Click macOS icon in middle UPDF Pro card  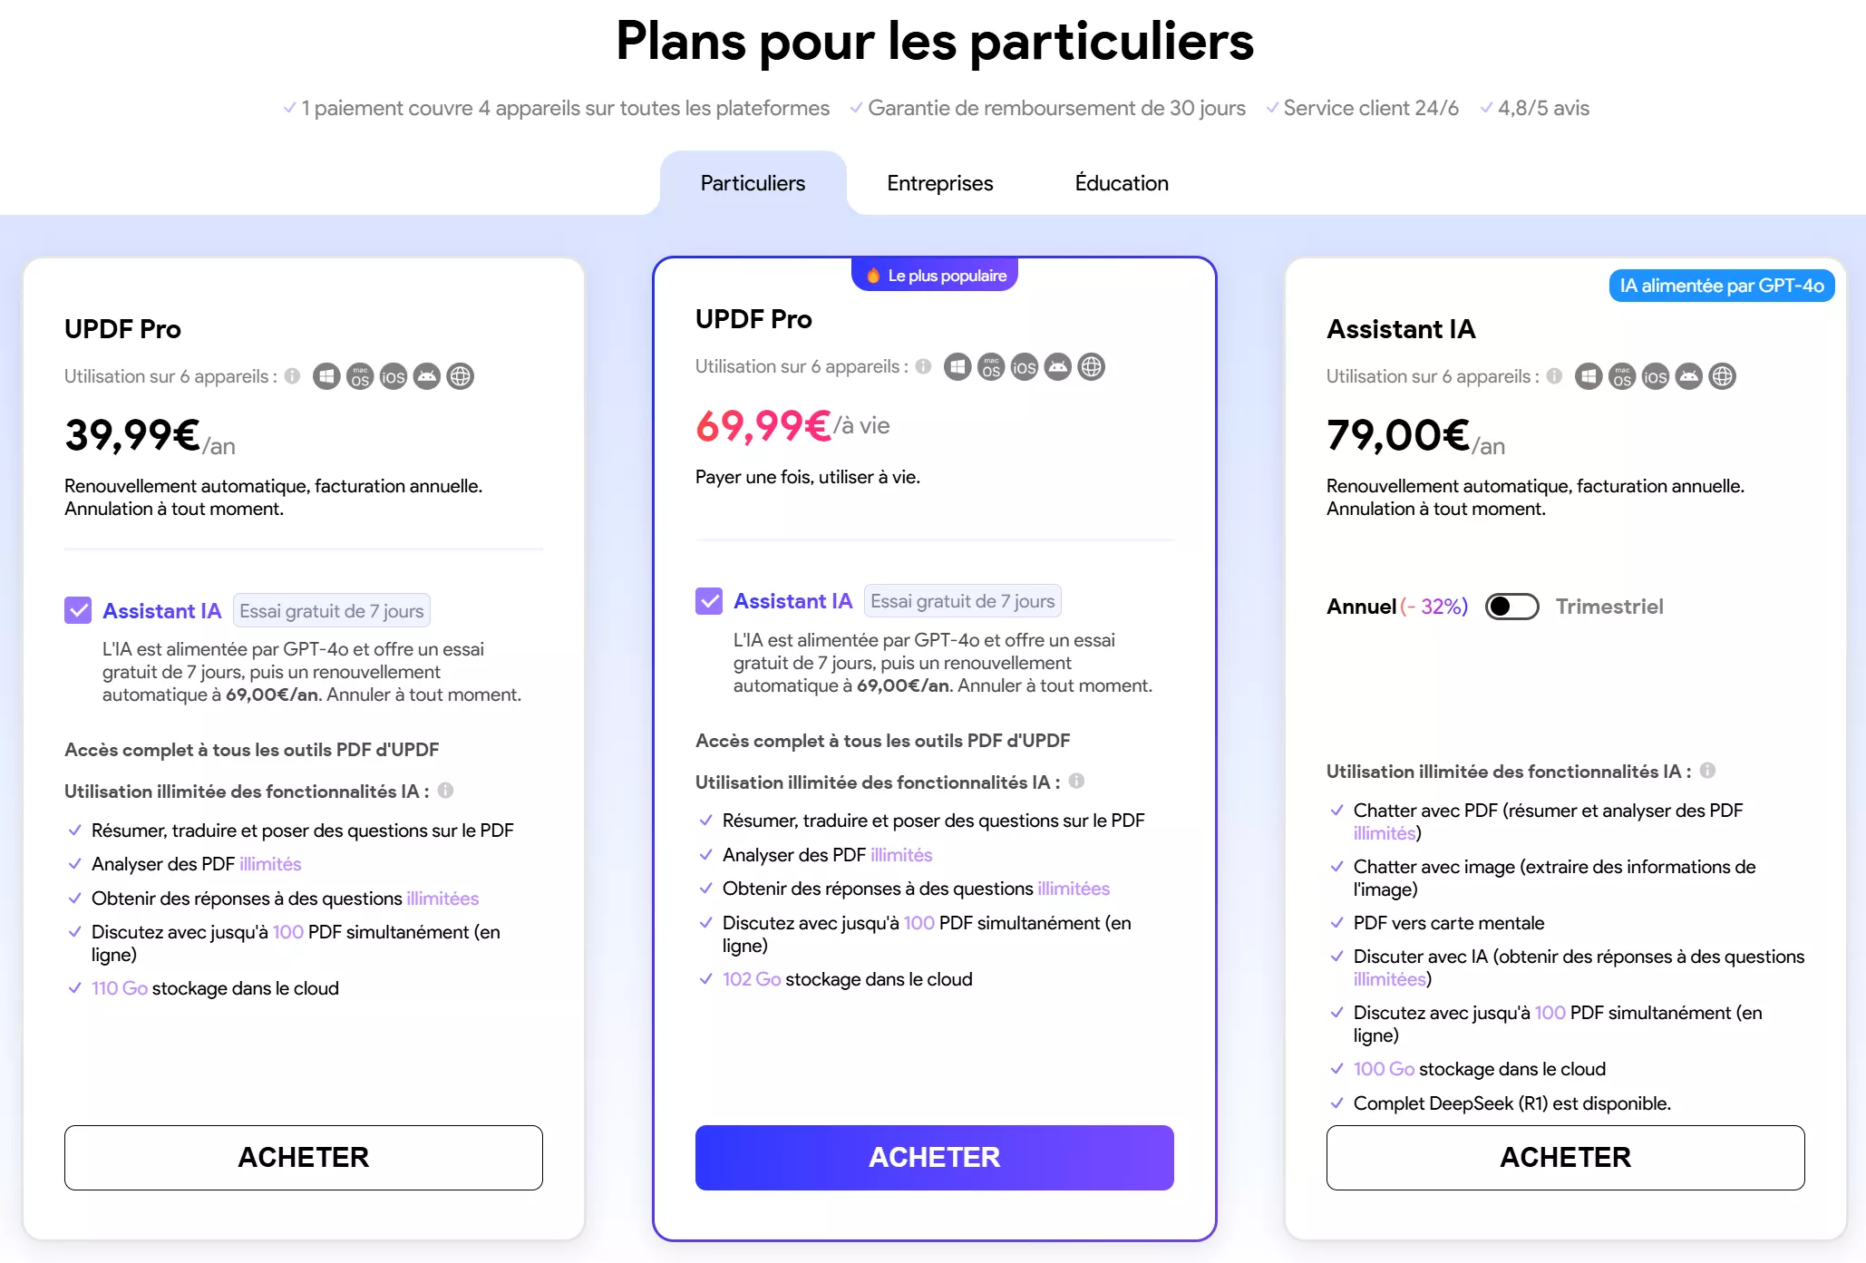pos(991,367)
